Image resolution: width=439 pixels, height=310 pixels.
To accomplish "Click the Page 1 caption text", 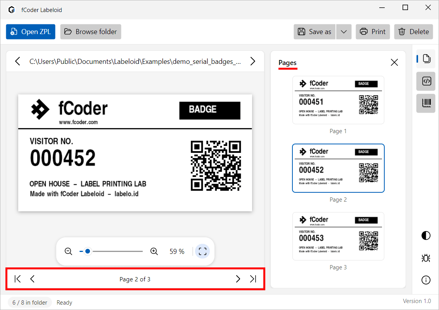I will 338,131.
